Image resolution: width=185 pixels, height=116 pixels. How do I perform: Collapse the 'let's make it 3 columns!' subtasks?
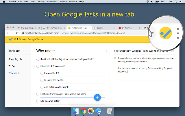pyautogui.click(x=35, y=66)
